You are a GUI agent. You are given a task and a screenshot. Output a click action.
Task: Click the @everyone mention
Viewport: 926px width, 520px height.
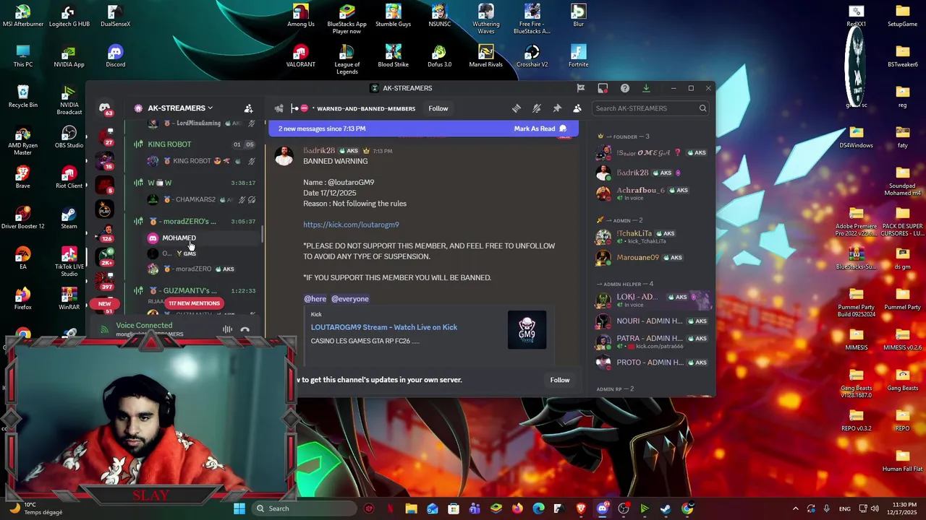point(350,299)
